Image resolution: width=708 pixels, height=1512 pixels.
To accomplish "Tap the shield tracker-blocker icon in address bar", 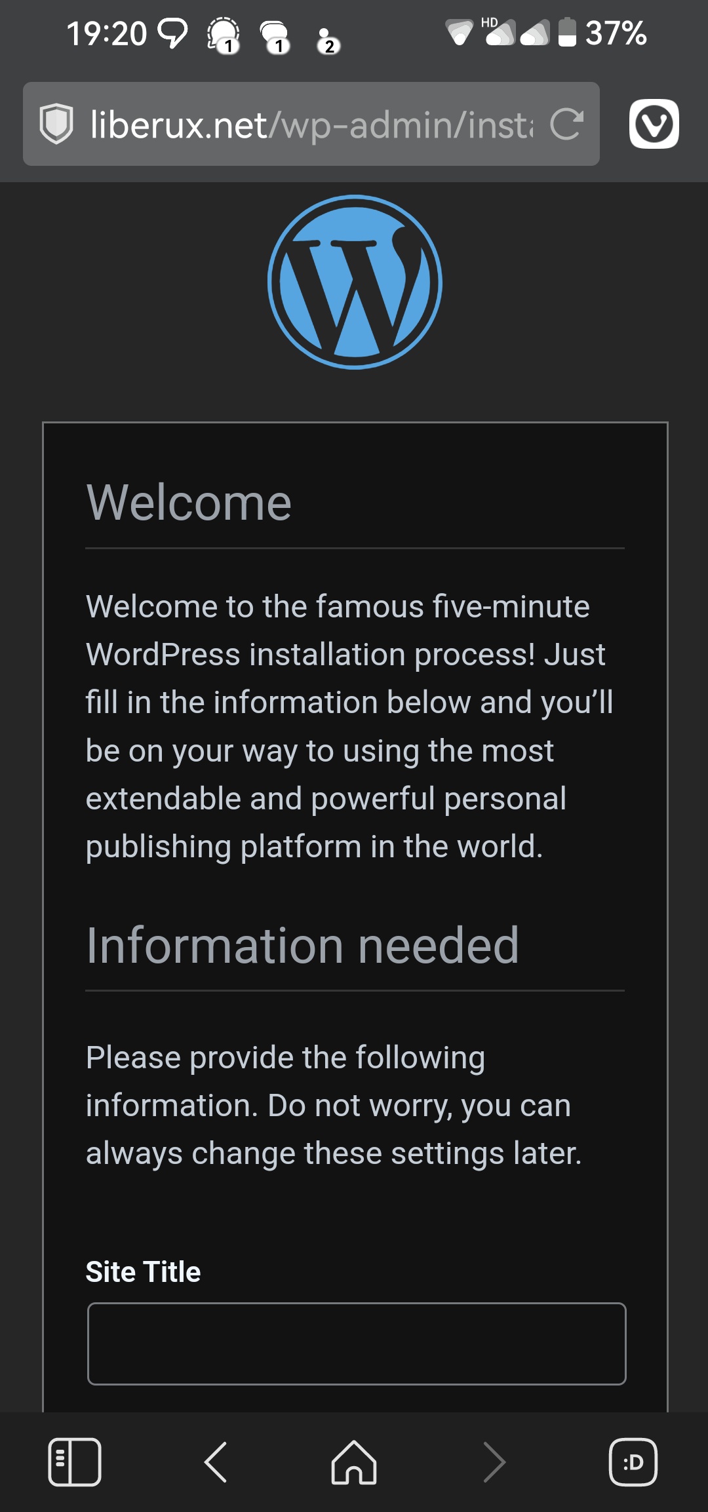I will tap(56, 124).
